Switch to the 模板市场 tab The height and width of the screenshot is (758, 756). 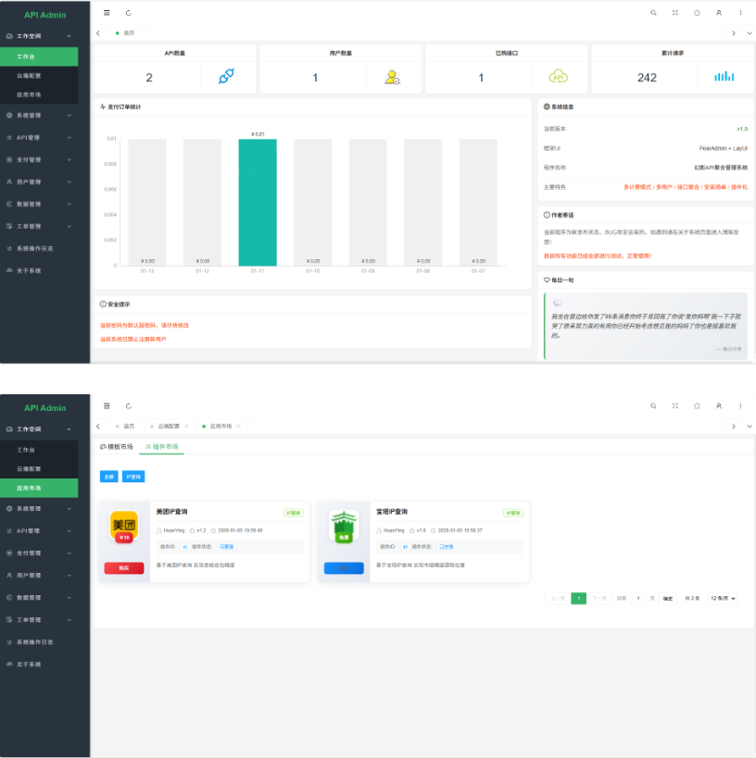117,447
